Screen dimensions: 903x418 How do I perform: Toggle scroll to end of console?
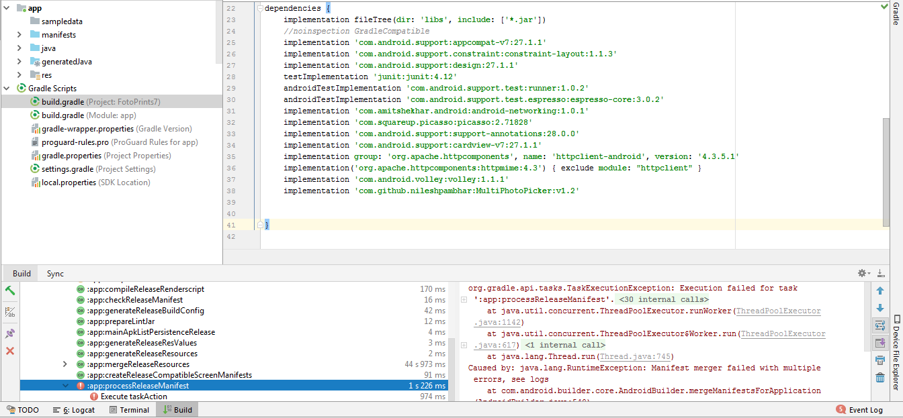880,343
